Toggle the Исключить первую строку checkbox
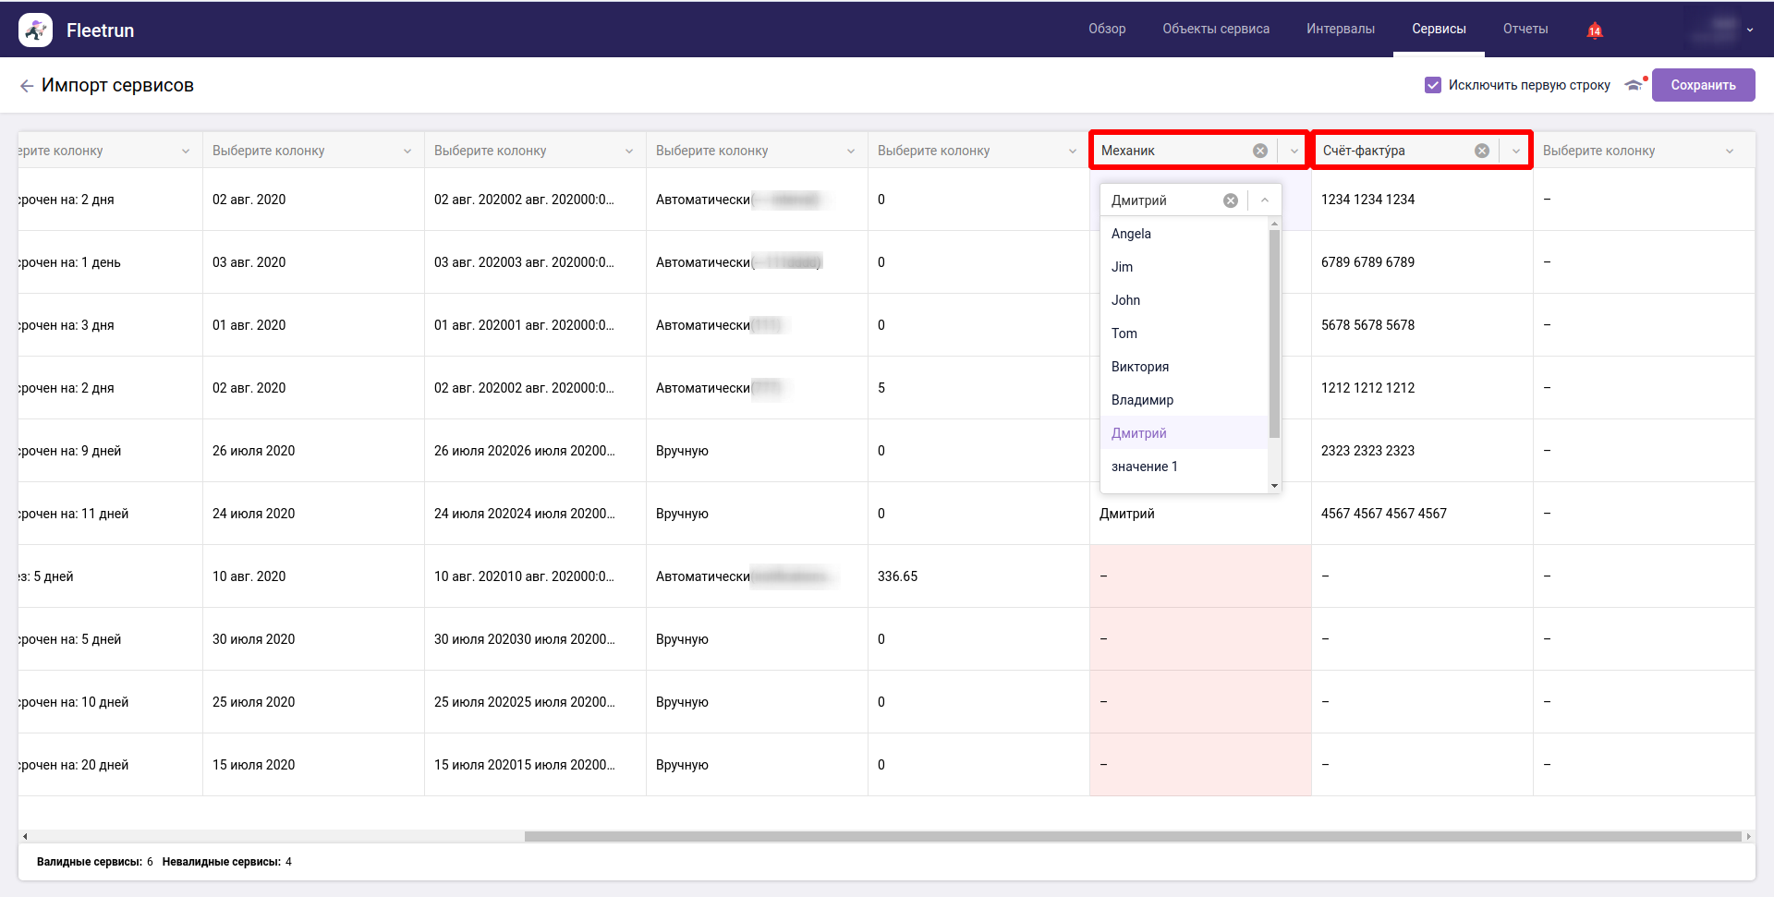The width and height of the screenshot is (1774, 897). pyautogui.click(x=1433, y=85)
